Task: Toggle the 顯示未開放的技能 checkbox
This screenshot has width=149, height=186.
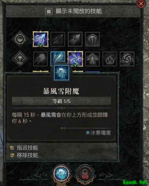Action: [49, 12]
